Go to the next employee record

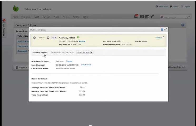[48, 38]
